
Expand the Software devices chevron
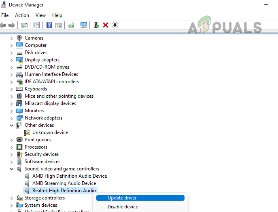click(11, 162)
